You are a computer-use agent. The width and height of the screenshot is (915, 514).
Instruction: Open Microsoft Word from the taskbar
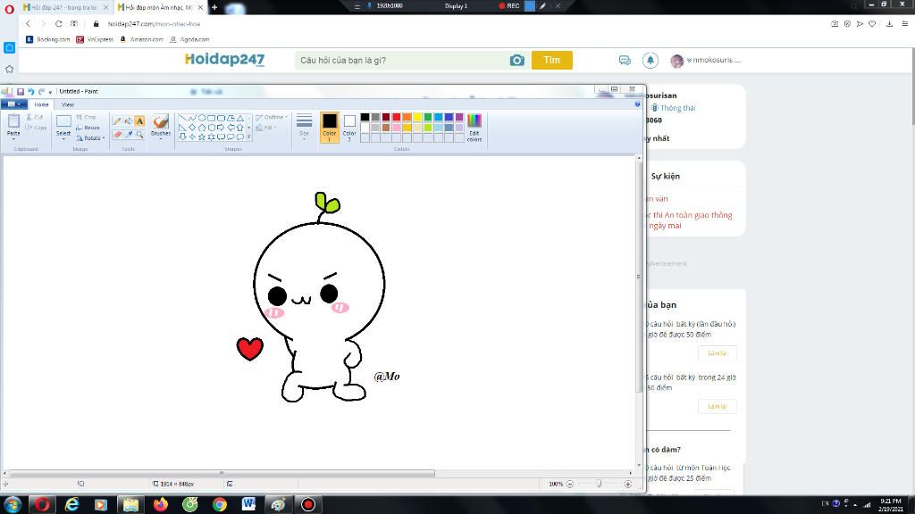(x=248, y=505)
